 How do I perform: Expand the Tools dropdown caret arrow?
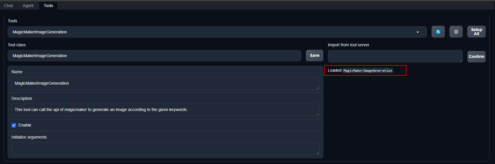pyautogui.click(x=418, y=32)
